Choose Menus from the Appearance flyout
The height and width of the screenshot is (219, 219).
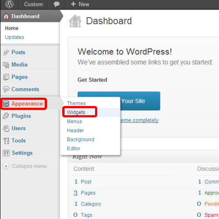pos(74,121)
